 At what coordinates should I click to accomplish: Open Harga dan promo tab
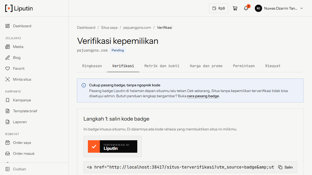[x=206, y=66]
